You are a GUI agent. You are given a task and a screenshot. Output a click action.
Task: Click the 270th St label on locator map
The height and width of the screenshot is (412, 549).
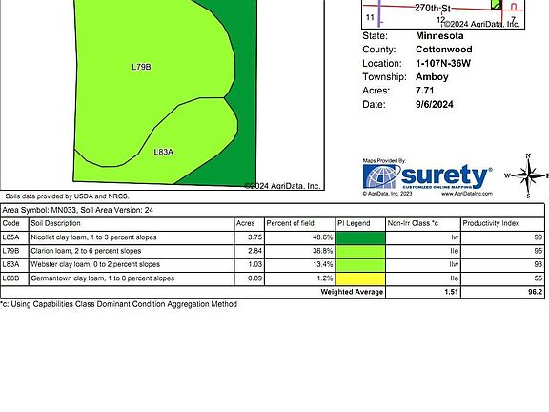click(x=433, y=8)
